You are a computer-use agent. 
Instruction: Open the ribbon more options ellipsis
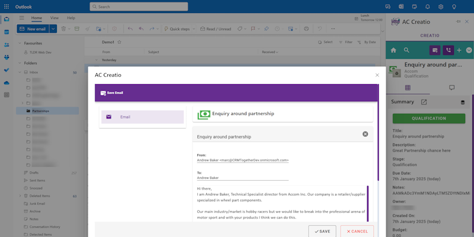pyautogui.click(x=333, y=28)
